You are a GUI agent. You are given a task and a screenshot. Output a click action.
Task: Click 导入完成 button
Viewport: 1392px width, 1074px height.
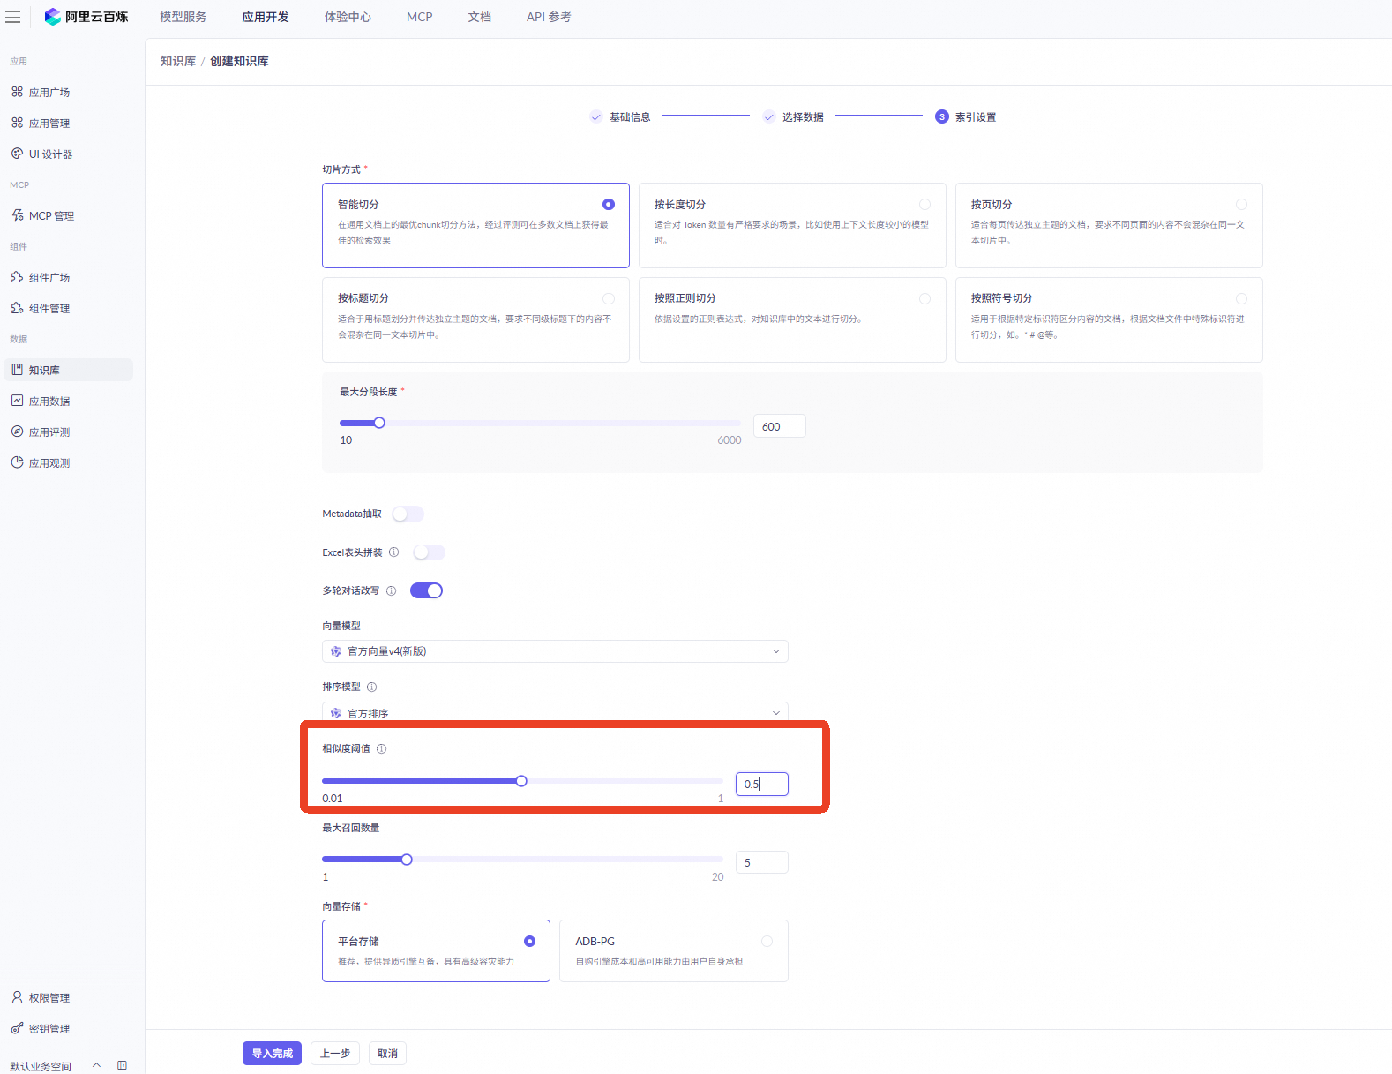273,1054
